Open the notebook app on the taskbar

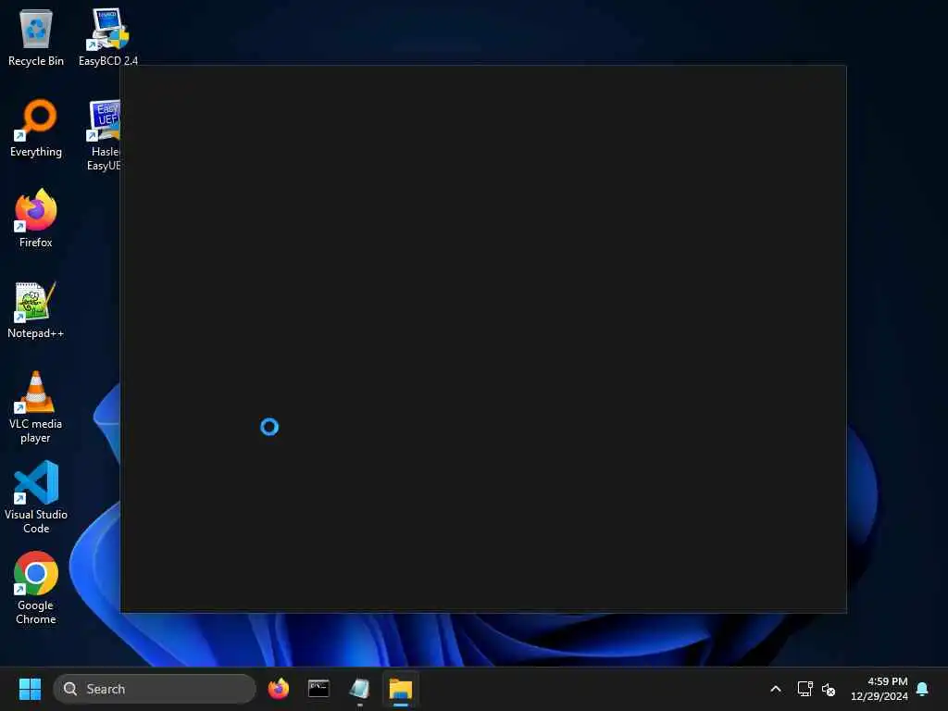pos(359,689)
